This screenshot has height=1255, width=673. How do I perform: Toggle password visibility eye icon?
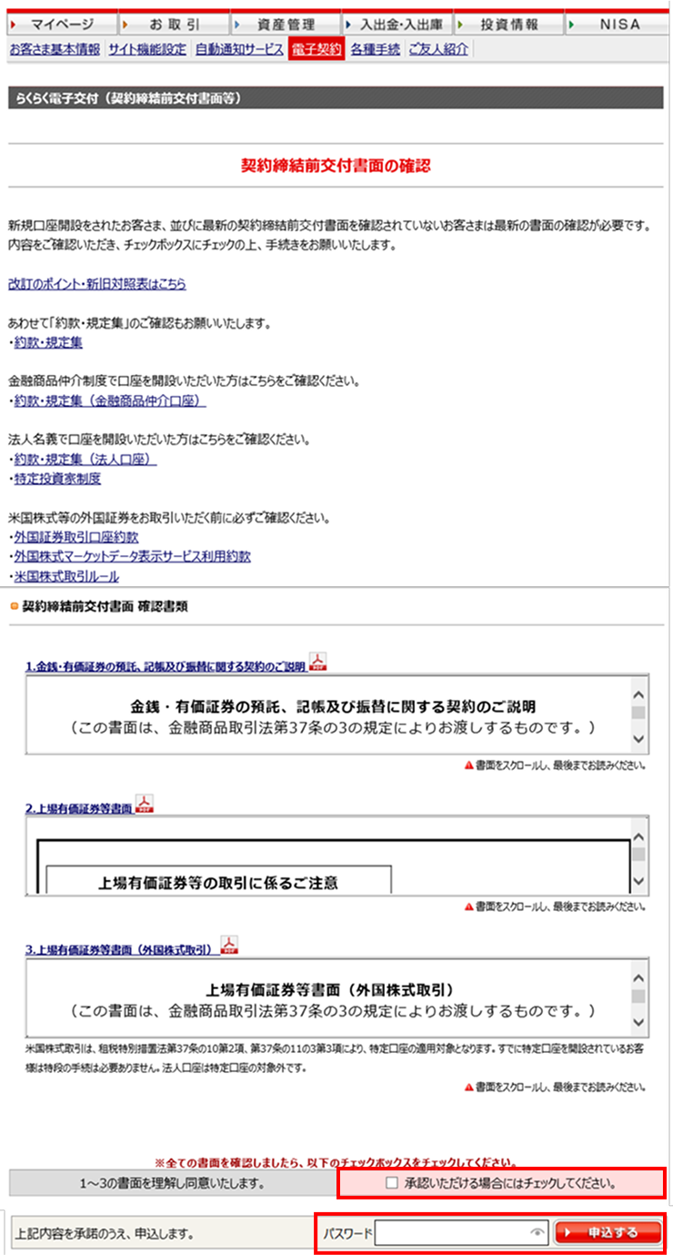(537, 1233)
